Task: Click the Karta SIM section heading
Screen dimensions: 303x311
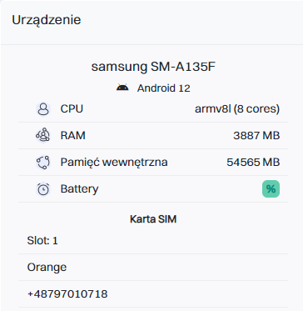Action: tap(153, 219)
